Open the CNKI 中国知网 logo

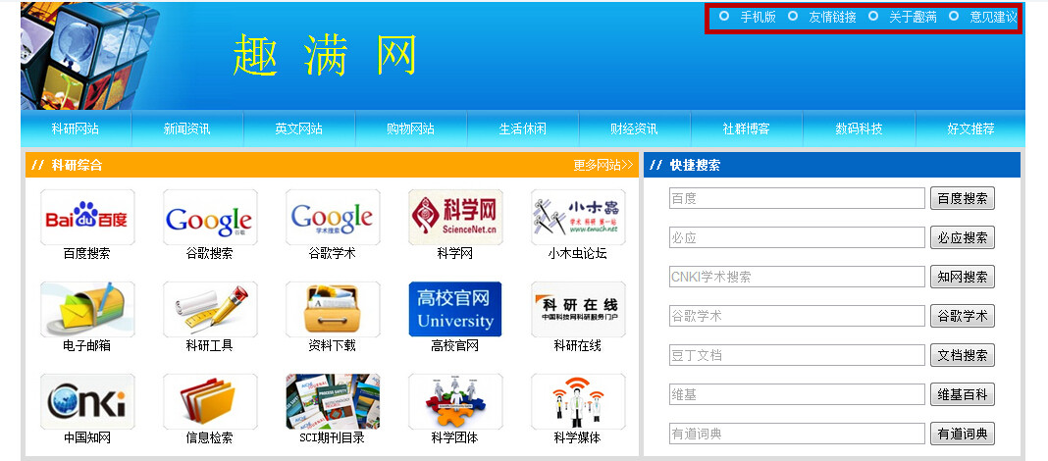coord(87,401)
